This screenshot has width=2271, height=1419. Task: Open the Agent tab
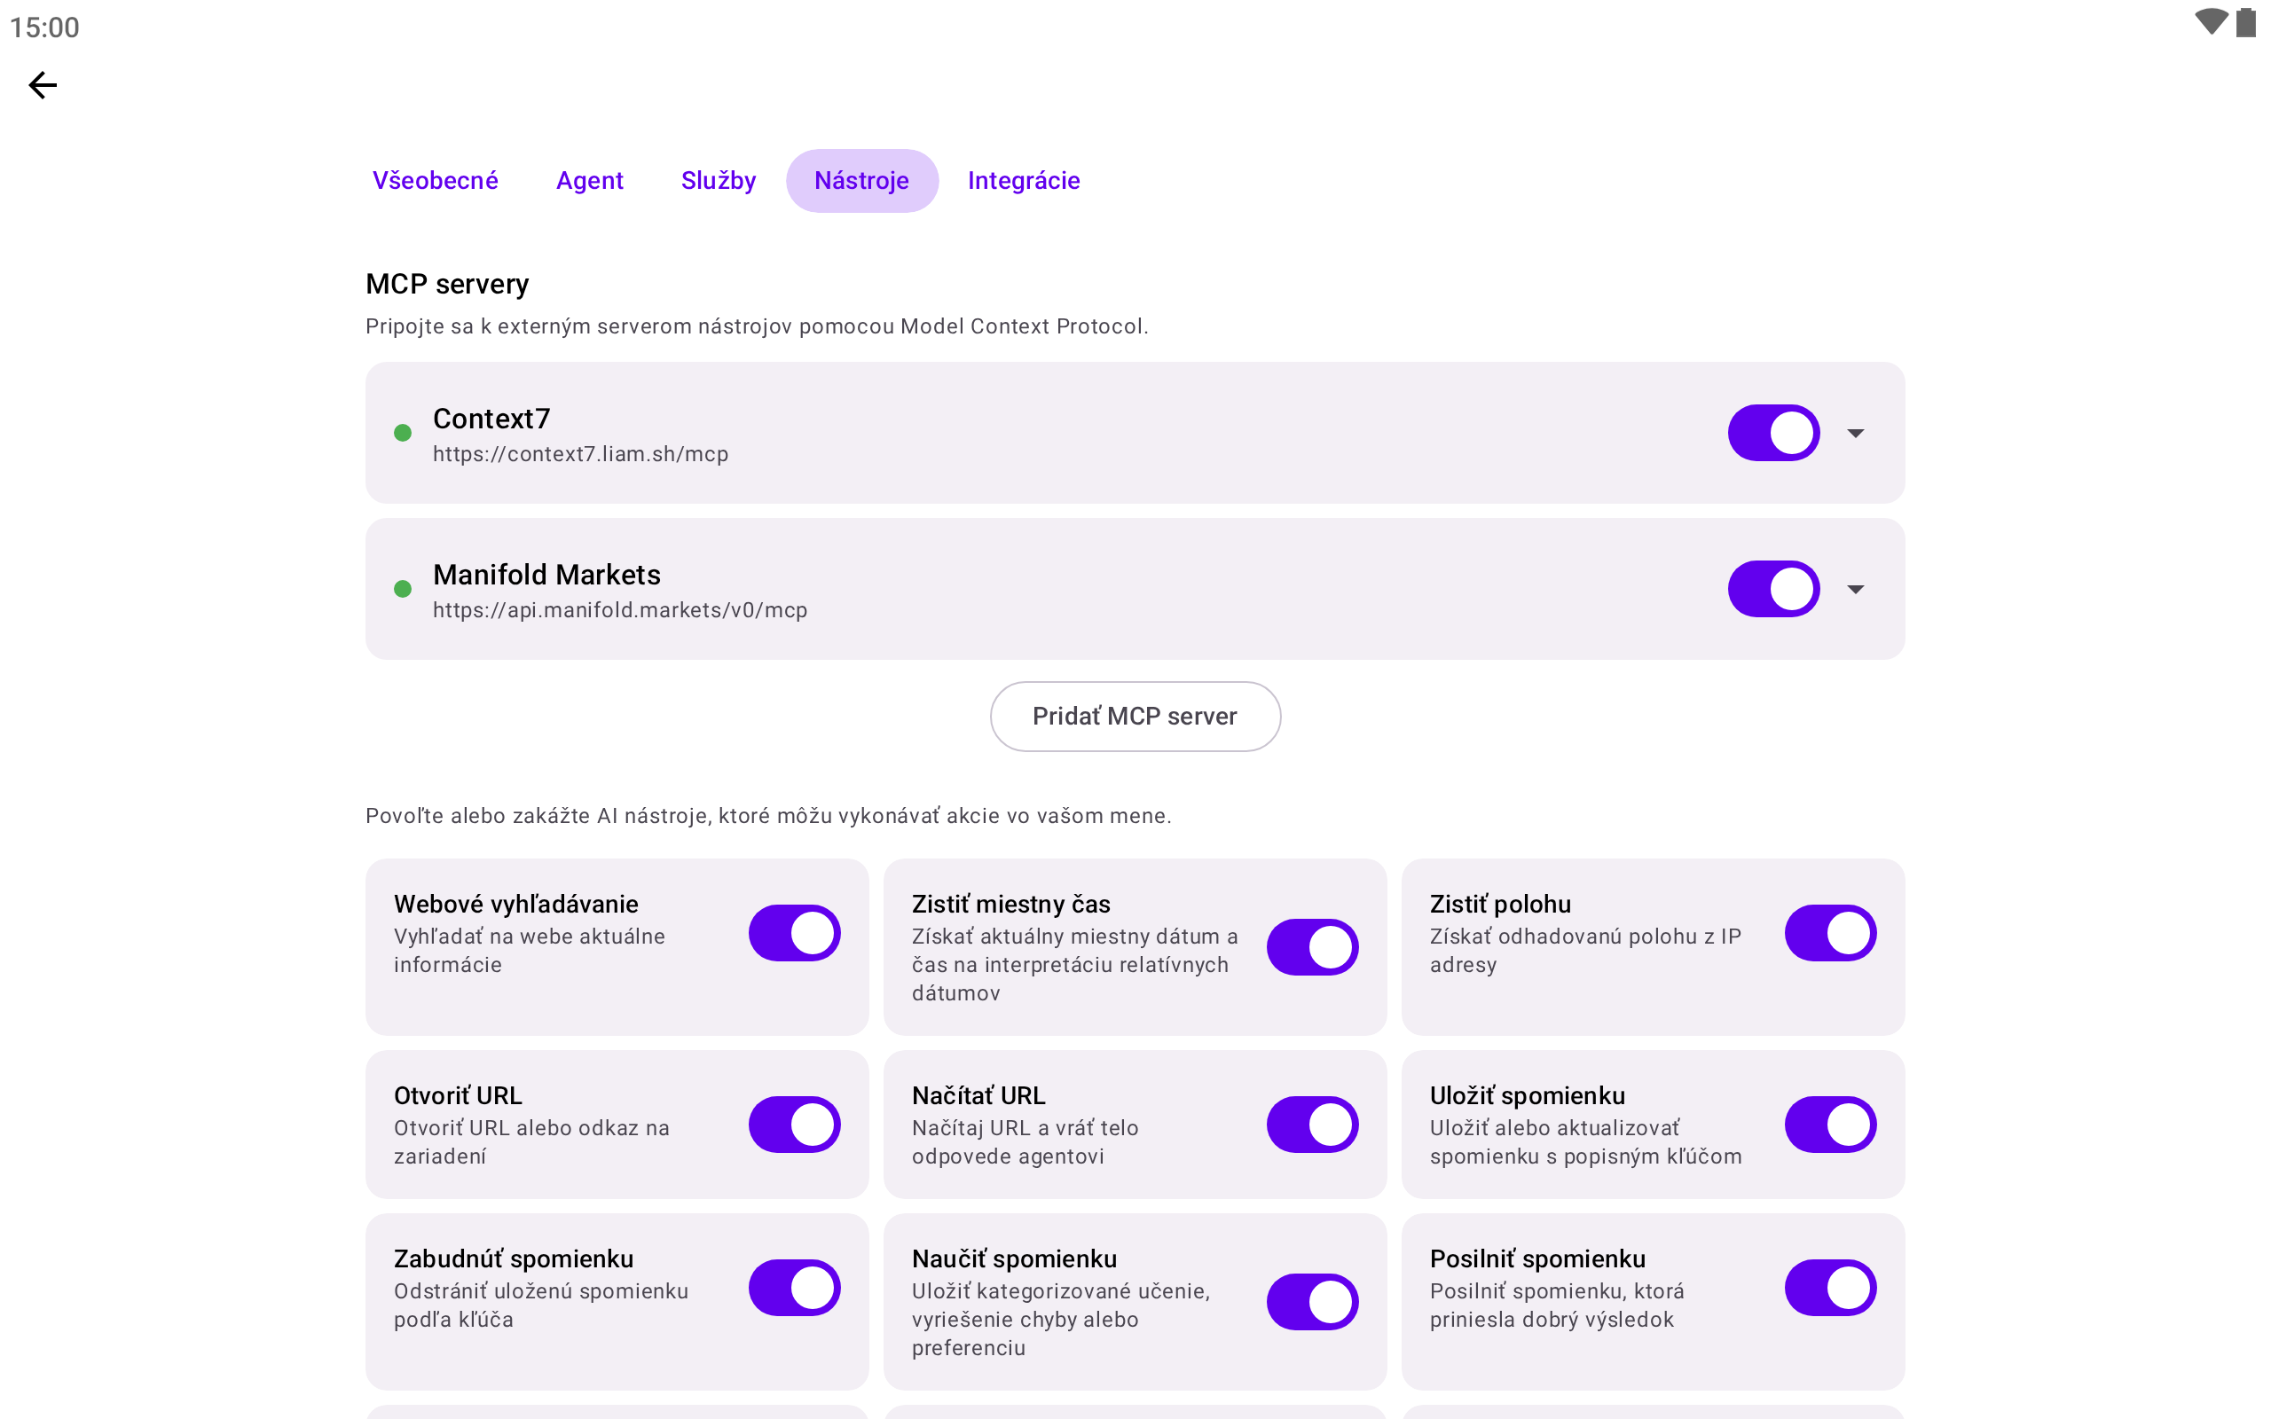pos(589,180)
